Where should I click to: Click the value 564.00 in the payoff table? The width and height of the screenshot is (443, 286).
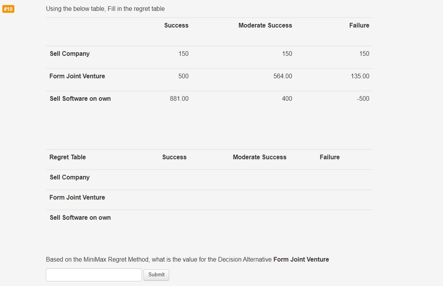click(x=282, y=76)
